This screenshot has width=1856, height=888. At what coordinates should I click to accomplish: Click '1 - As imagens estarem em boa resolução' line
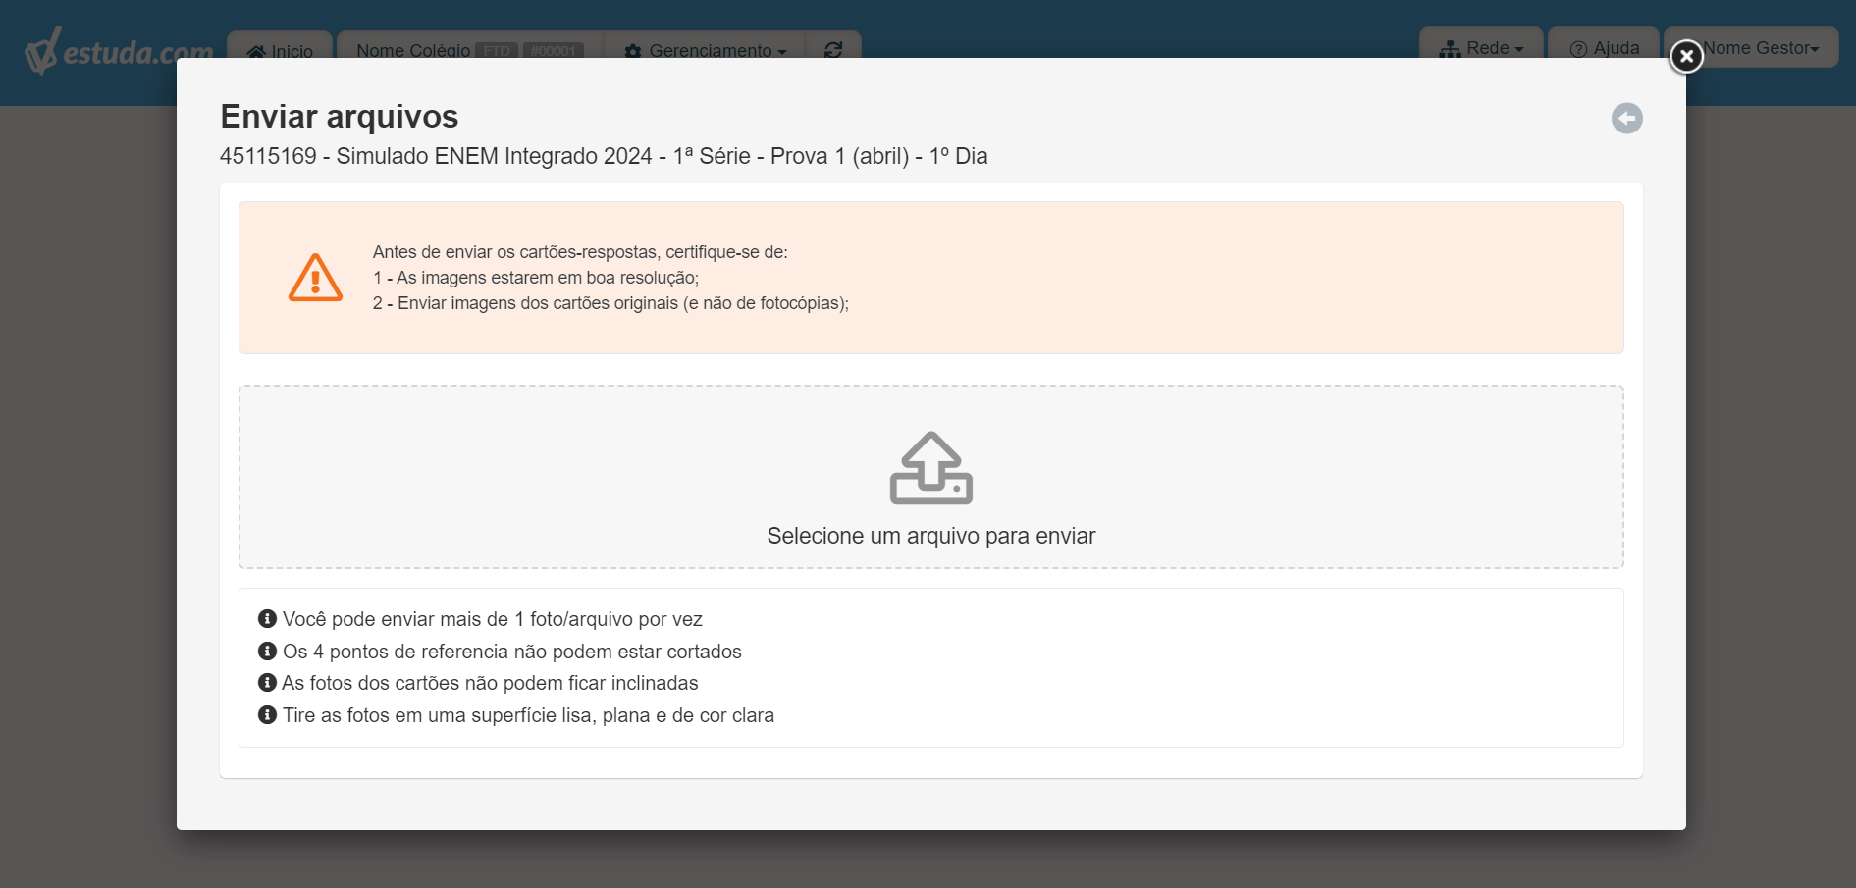(x=536, y=278)
